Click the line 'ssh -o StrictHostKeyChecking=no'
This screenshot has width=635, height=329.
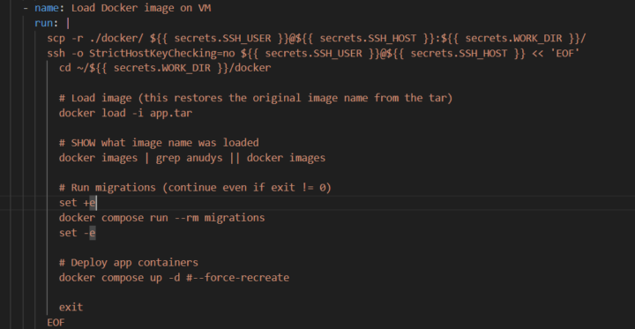pyautogui.click(x=313, y=54)
